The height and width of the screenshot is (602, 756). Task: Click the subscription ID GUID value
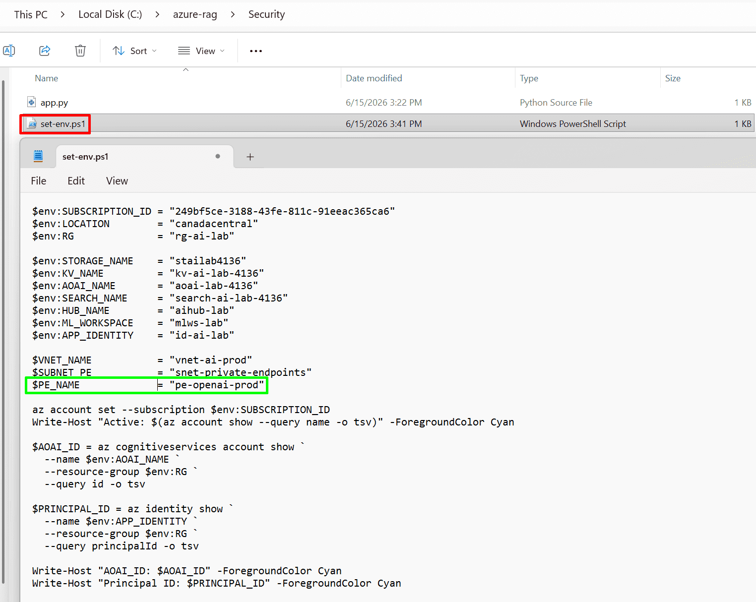pos(282,211)
